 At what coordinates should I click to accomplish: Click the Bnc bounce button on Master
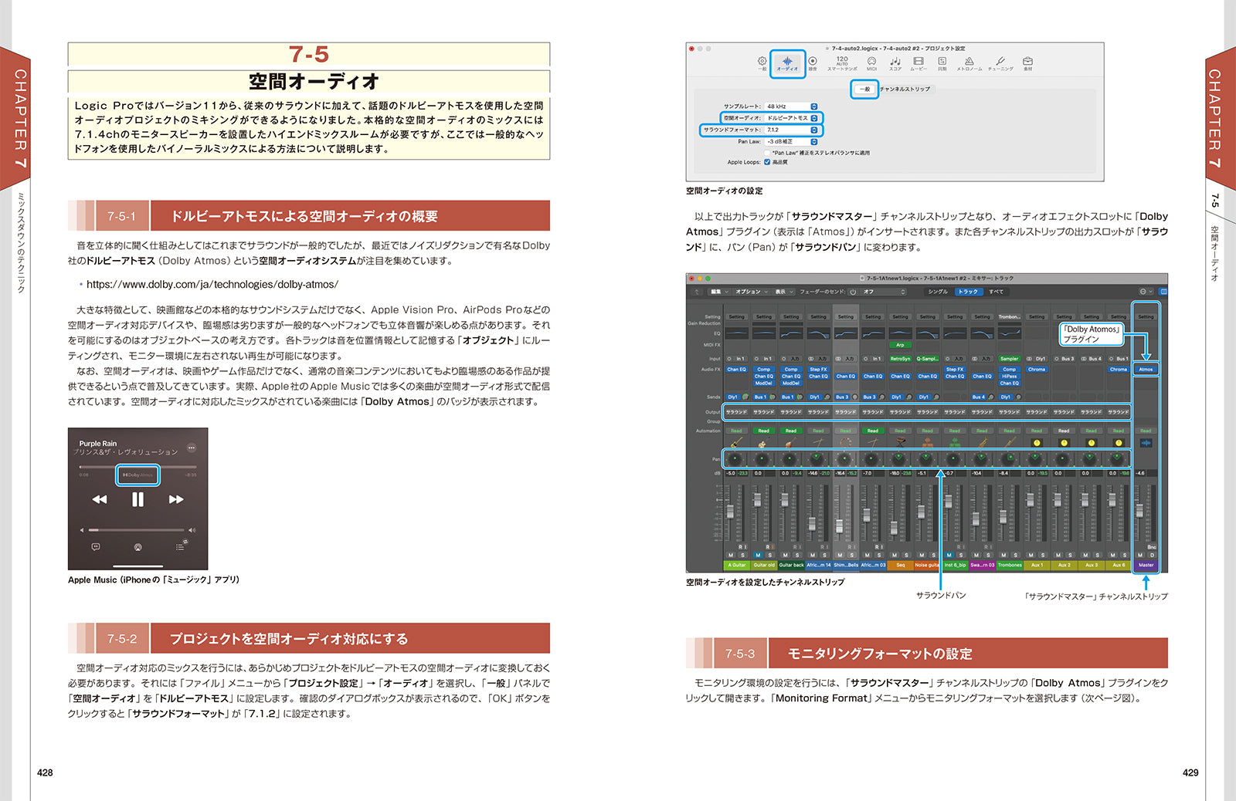click(x=1152, y=547)
